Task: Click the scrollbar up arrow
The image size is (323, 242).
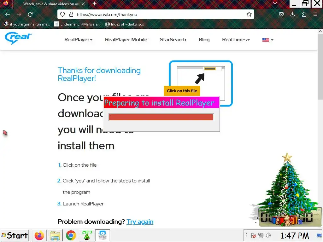Action: click(320, 31)
